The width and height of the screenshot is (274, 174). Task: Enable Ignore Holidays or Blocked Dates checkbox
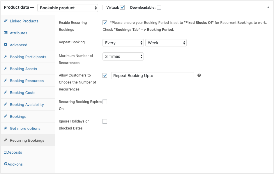tap(105, 121)
